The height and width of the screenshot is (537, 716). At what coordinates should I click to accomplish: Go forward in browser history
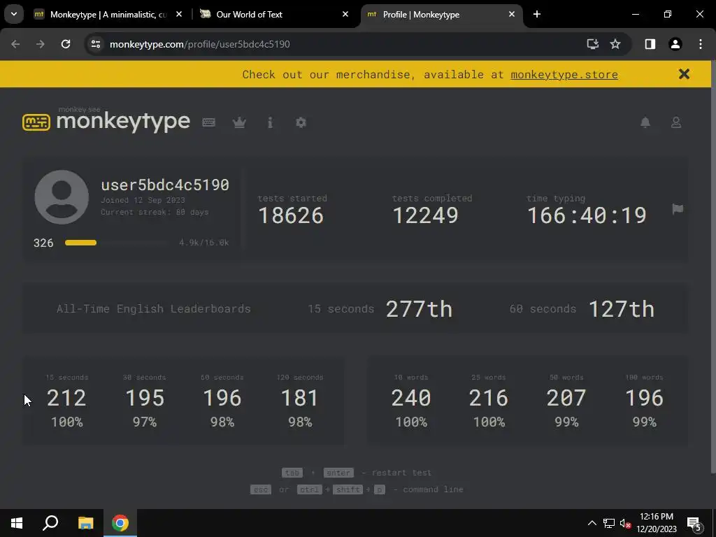point(41,44)
